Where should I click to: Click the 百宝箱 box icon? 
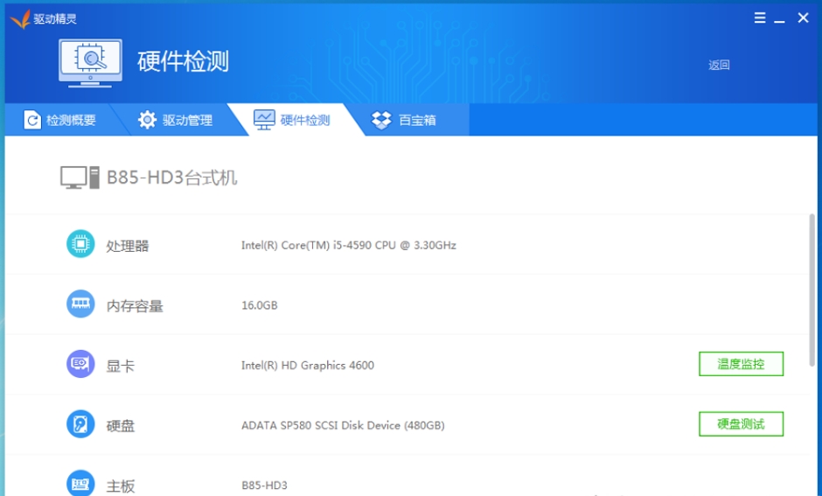[x=381, y=120]
